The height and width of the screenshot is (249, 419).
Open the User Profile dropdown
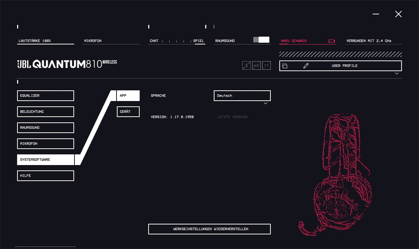tap(341, 66)
